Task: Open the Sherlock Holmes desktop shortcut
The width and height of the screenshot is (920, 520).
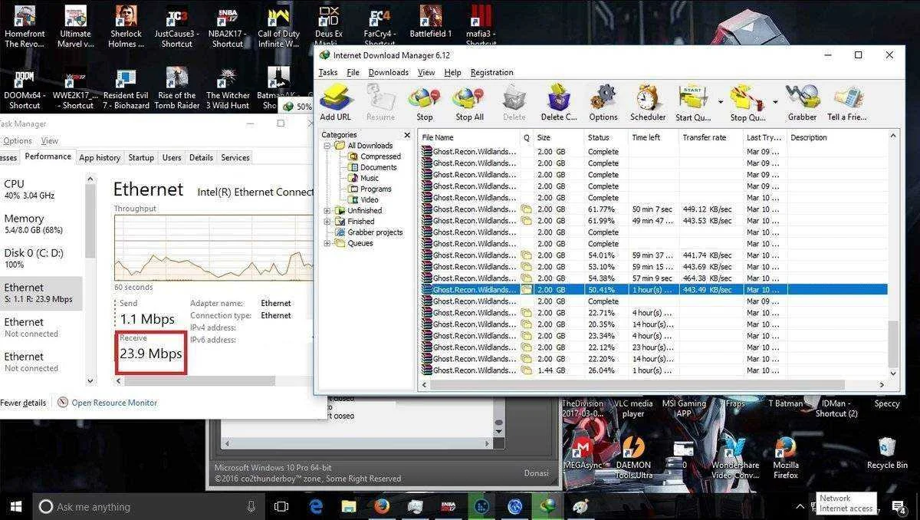Action: tap(126, 27)
